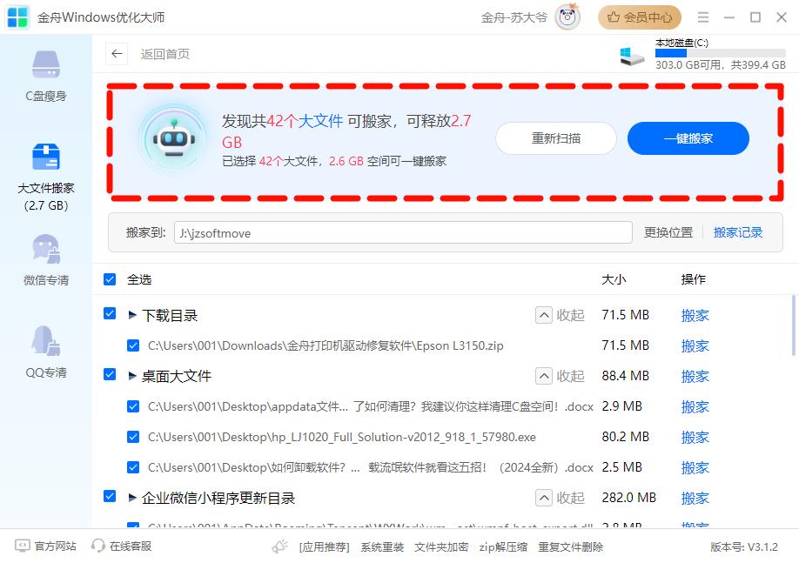Collapse the 下载目录 group with 收起
The image size is (799, 563).
[x=560, y=315]
